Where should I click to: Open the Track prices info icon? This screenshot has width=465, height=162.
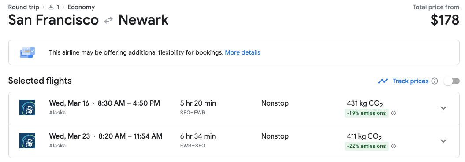(435, 81)
